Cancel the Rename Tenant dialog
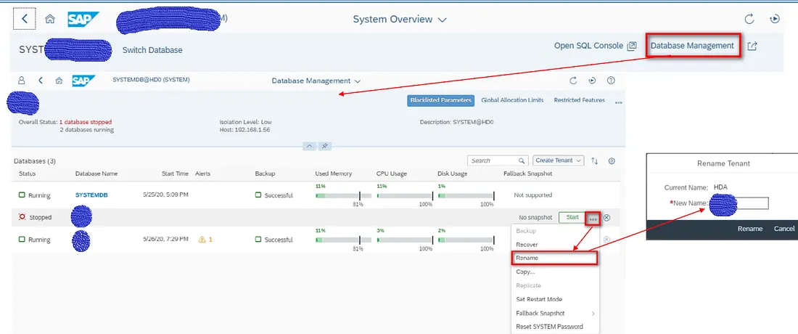The height and width of the screenshot is (334, 798). (784, 229)
